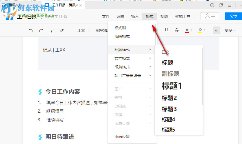
Task: Click the style submenu scrollbar
Action: [202, 76]
